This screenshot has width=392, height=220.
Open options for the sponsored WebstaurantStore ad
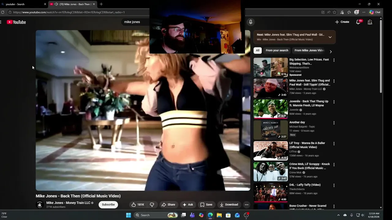334,60
